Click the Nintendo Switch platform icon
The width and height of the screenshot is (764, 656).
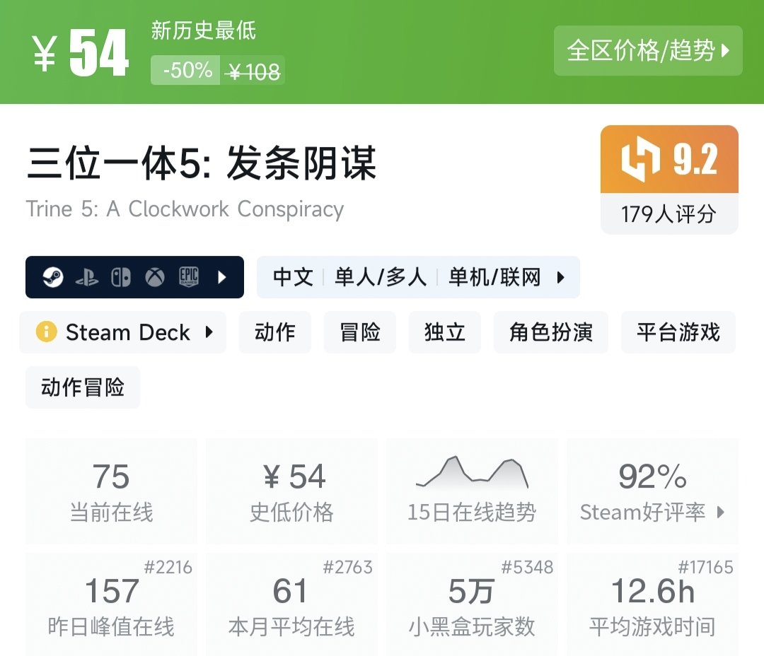pos(120,277)
